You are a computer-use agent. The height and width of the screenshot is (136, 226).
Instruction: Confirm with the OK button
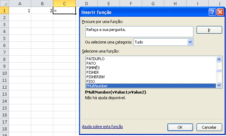[x=180, y=127]
